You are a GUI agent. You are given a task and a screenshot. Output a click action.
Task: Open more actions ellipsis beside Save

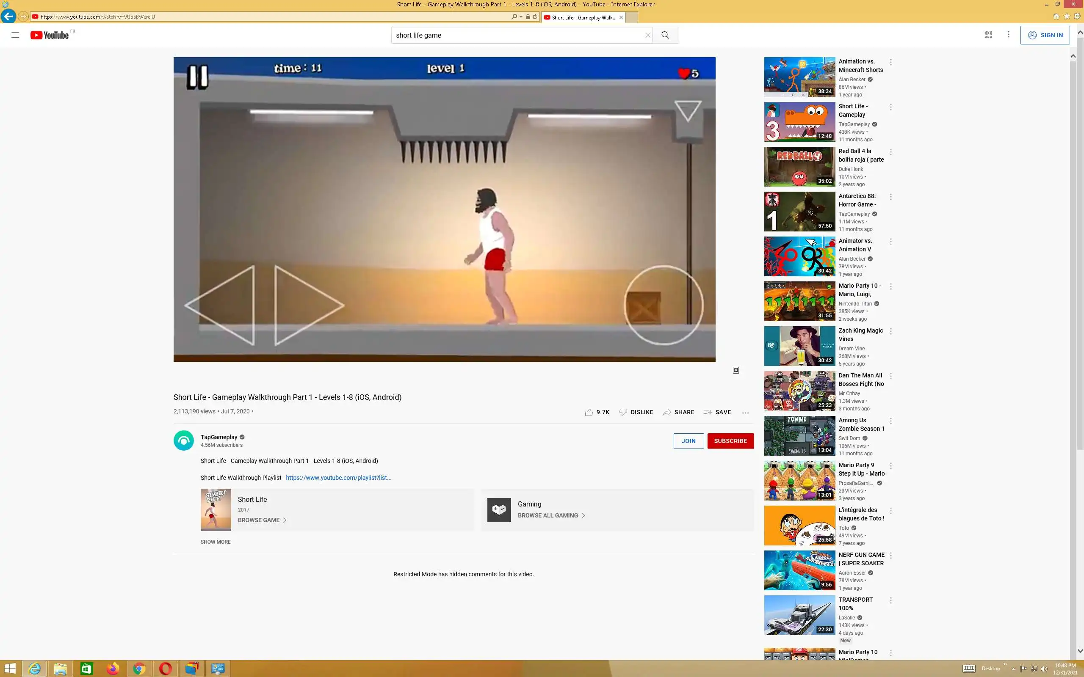[745, 413]
